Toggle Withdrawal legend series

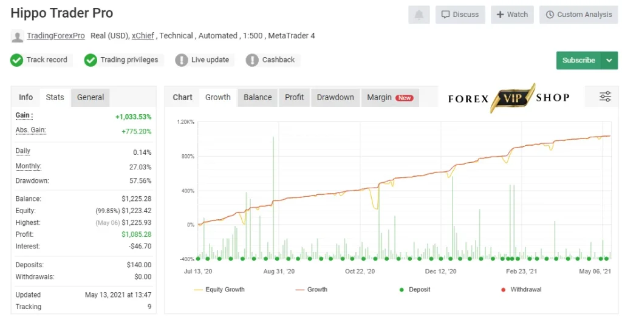521,290
